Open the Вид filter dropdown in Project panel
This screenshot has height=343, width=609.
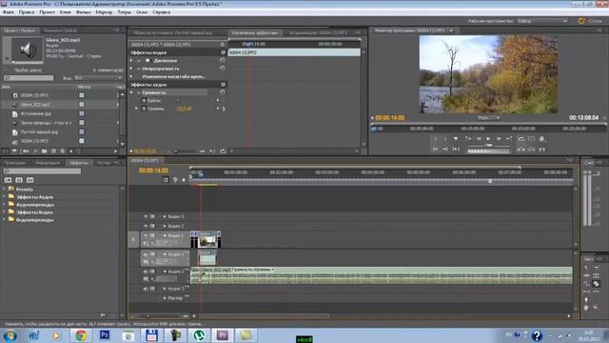(x=98, y=78)
